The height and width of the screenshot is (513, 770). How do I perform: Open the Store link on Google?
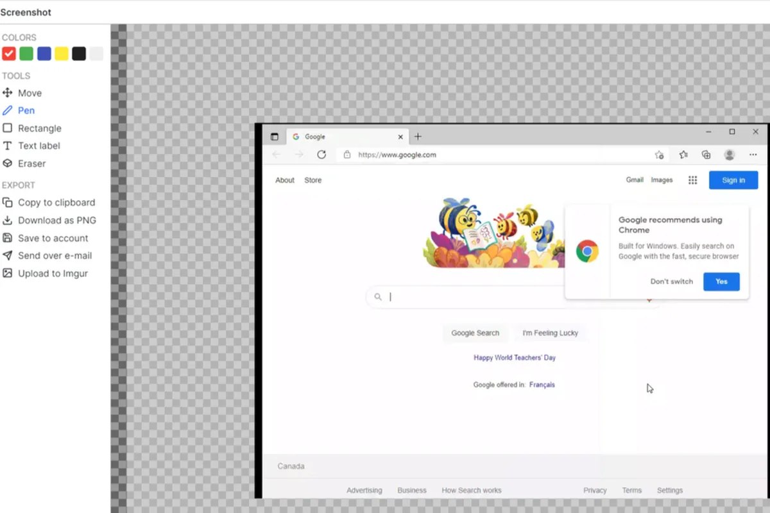coord(313,180)
